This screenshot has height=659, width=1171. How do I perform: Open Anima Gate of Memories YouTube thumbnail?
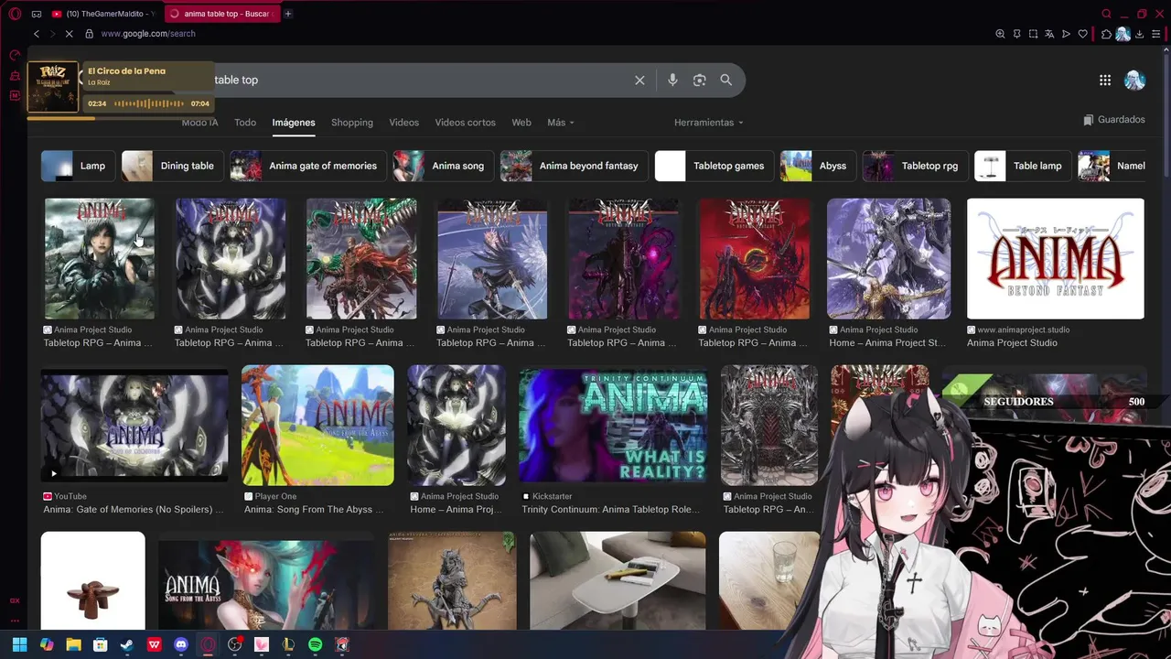coord(134,426)
